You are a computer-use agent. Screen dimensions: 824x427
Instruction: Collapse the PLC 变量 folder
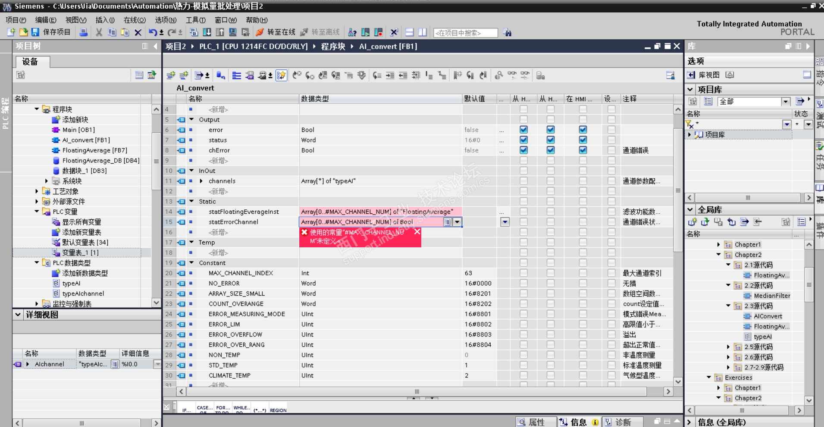[37, 212]
